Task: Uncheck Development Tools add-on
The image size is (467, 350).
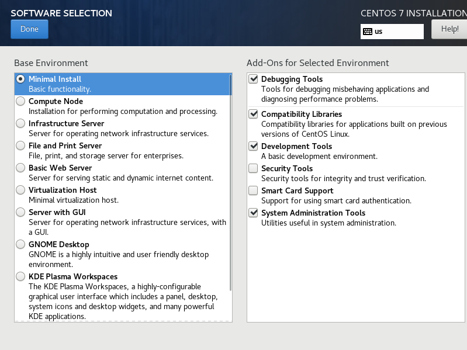Action: point(253,147)
